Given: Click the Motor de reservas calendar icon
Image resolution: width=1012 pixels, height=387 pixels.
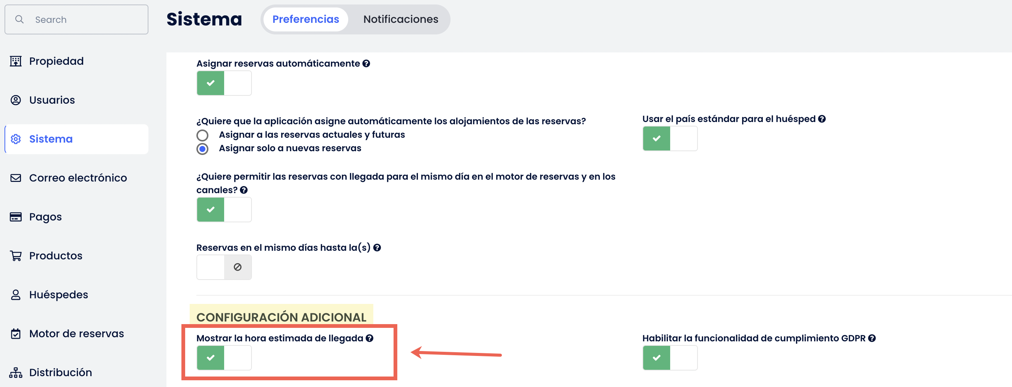Looking at the screenshot, I should click(16, 334).
